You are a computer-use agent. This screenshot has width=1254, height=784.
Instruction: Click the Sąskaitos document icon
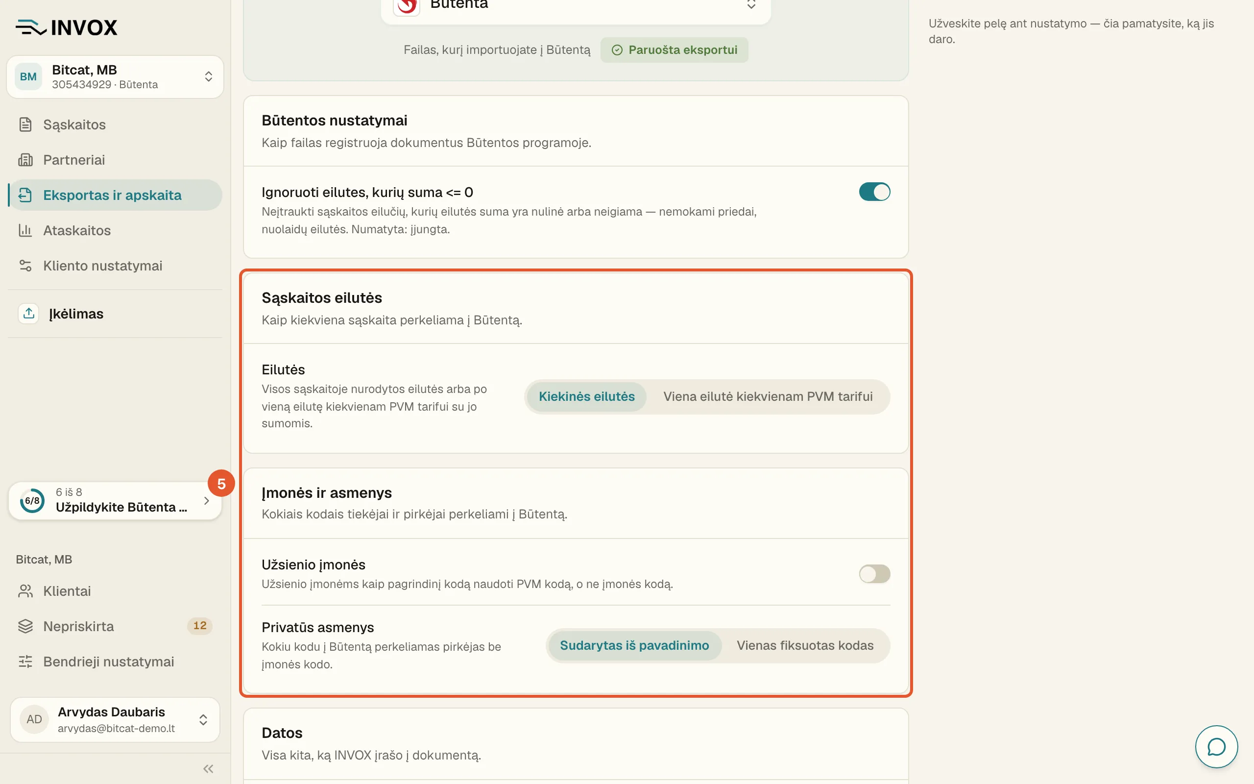pos(25,124)
